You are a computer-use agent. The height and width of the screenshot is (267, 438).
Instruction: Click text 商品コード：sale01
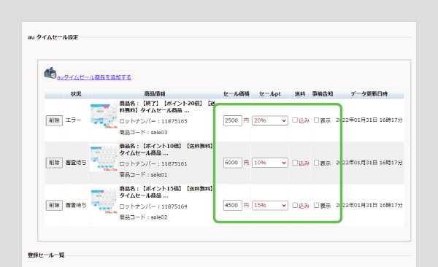coord(143,175)
